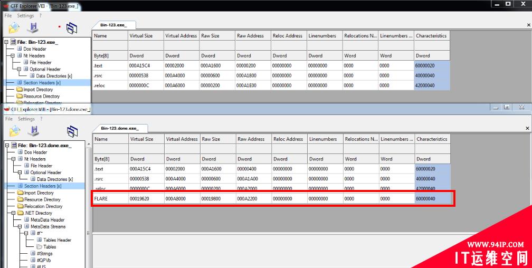The image size is (532, 268).
Task: Open the ? help menu in top window
Action: pyautogui.click(x=40, y=16)
